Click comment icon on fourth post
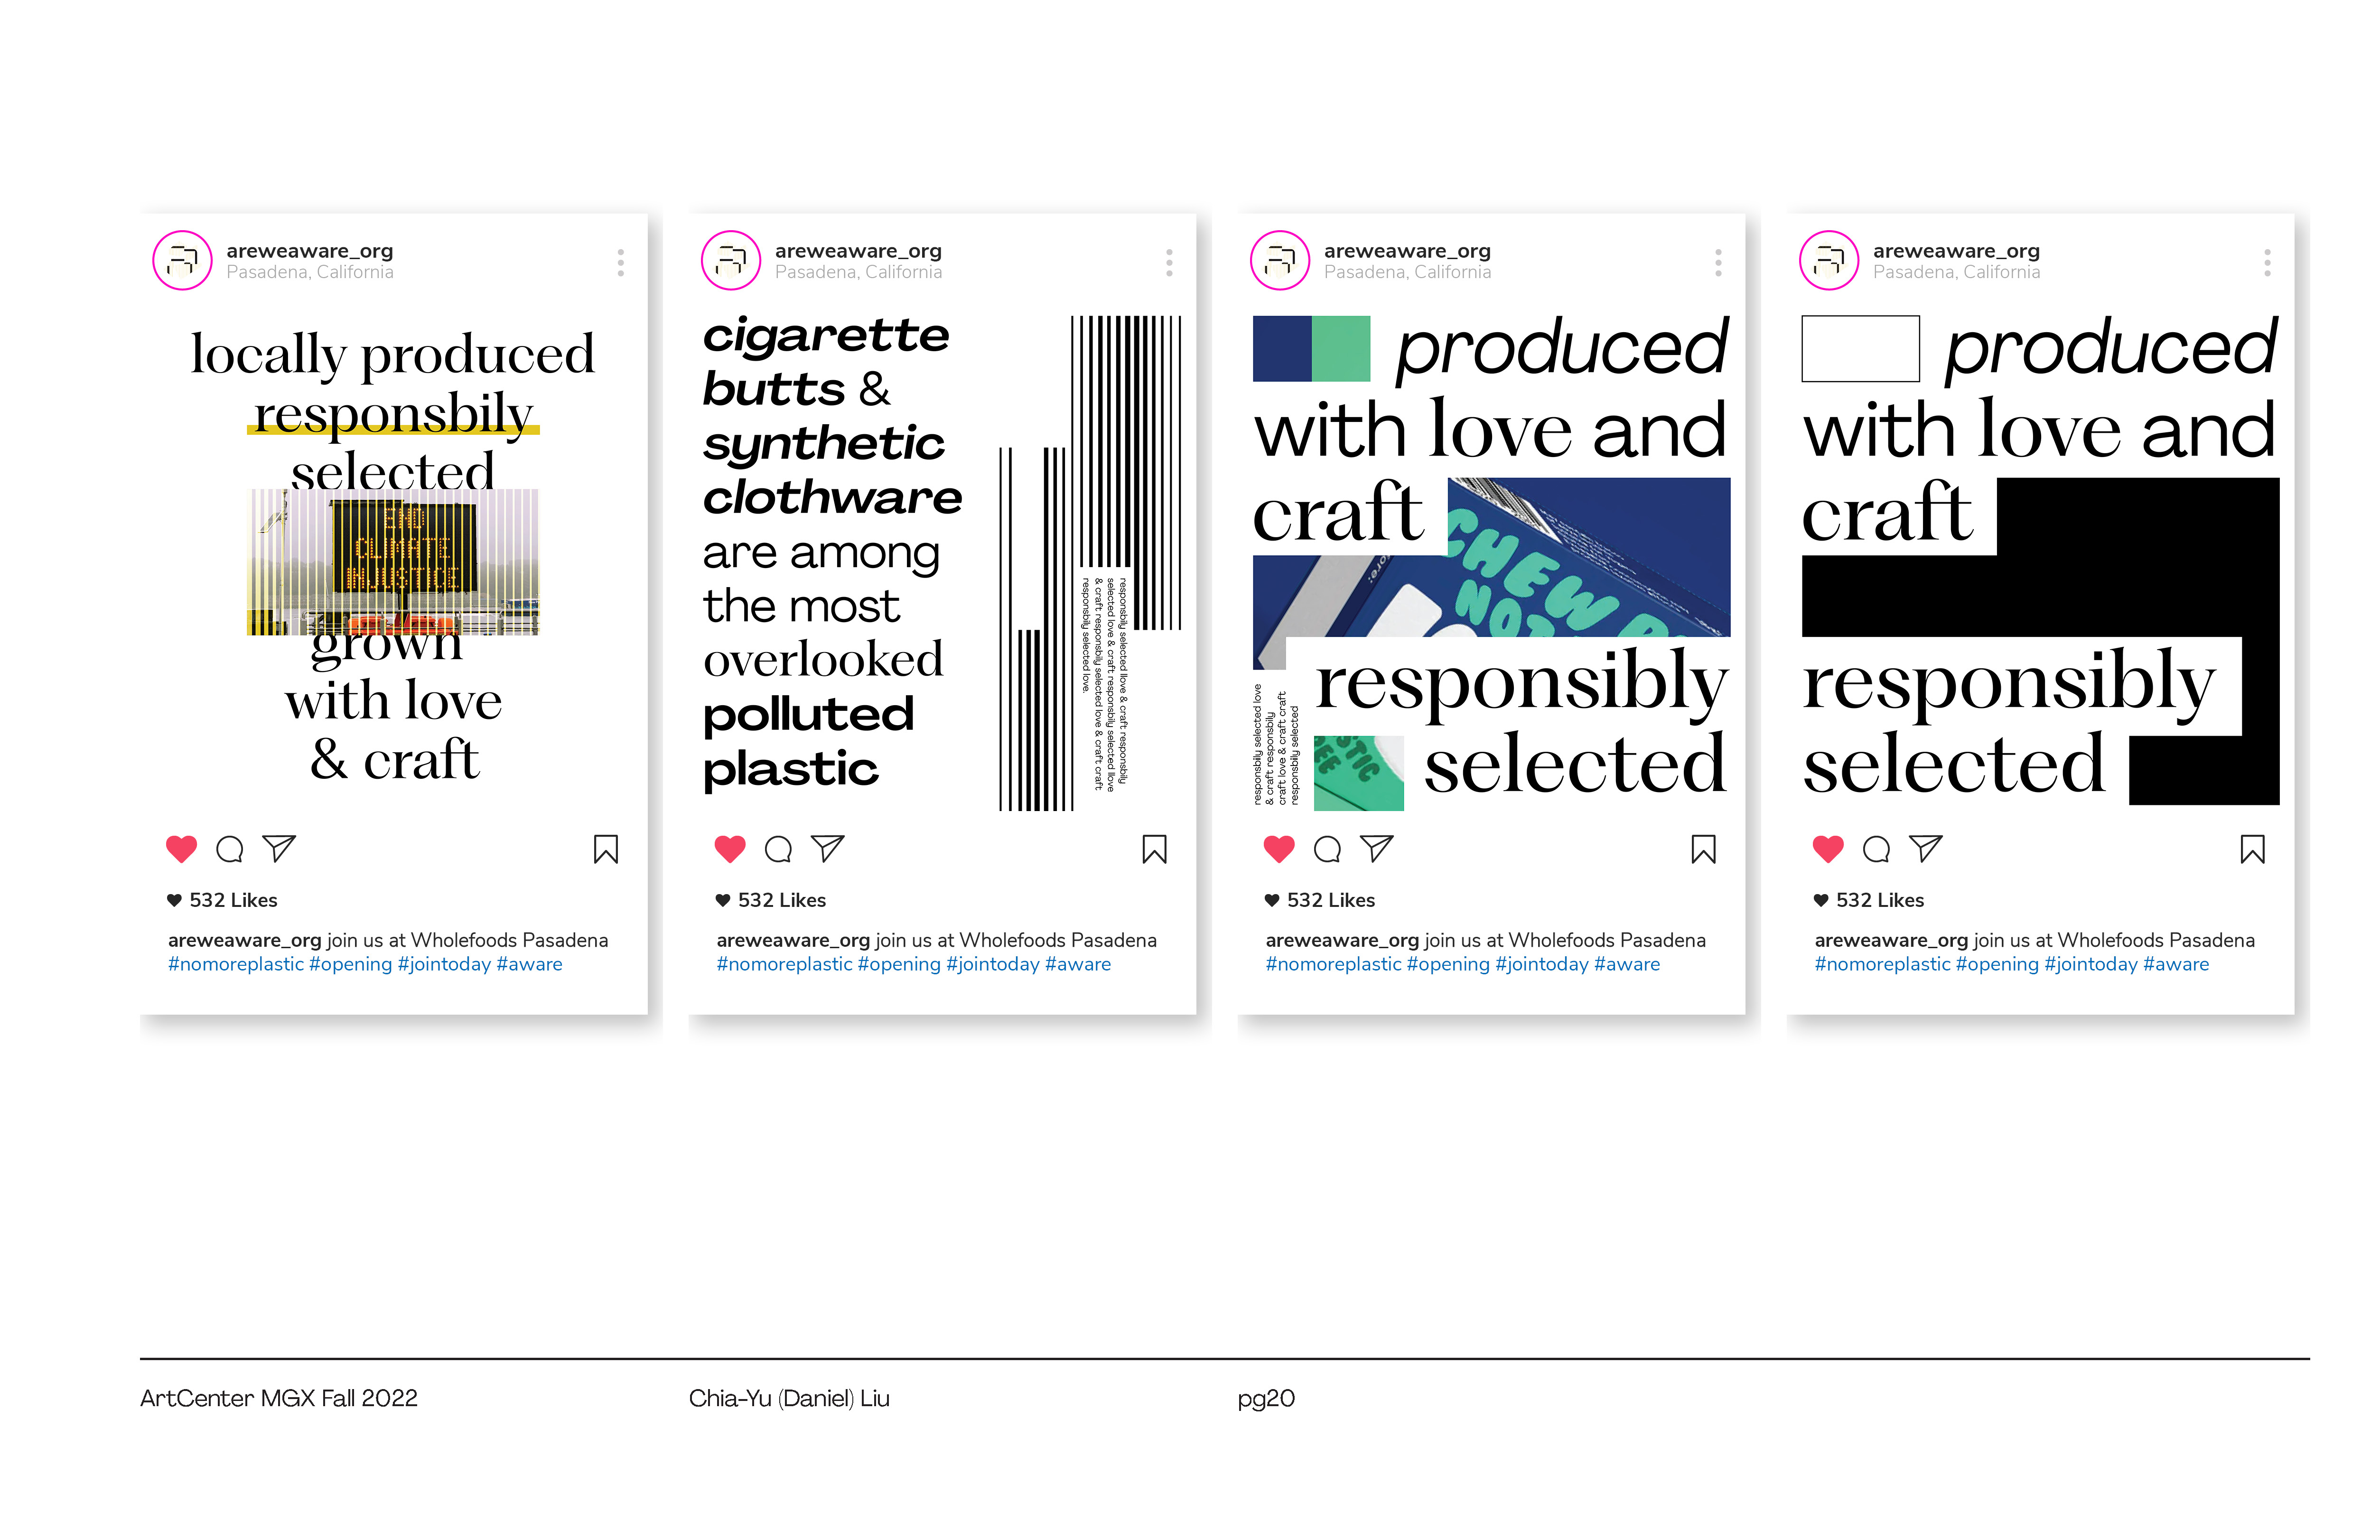Screen dimensions: 2380x1540 click(1876, 849)
